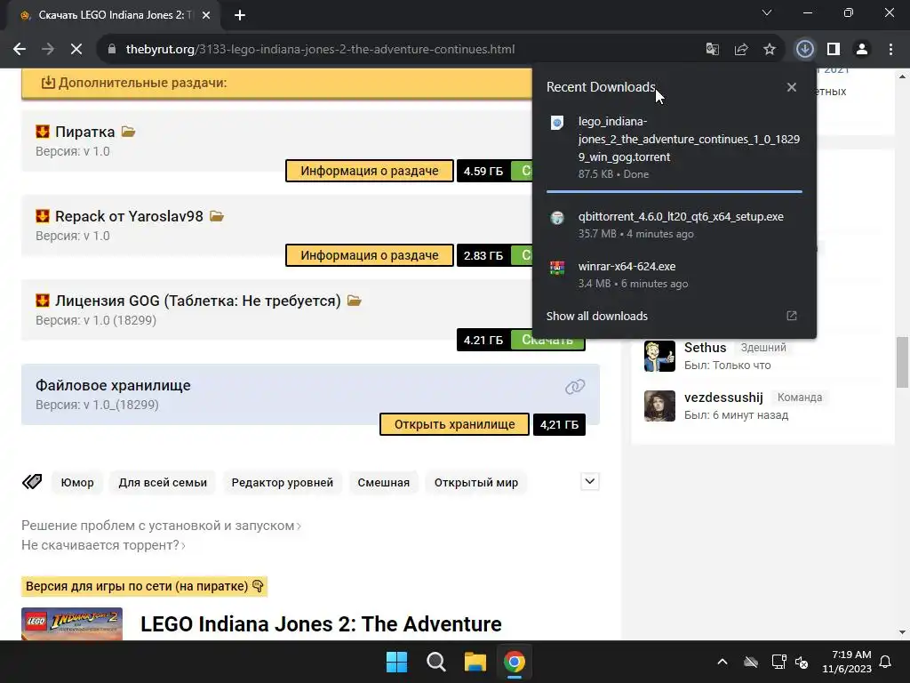Click Sethus avatar image
The width and height of the screenshot is (910, 683).
coord(659,356)
